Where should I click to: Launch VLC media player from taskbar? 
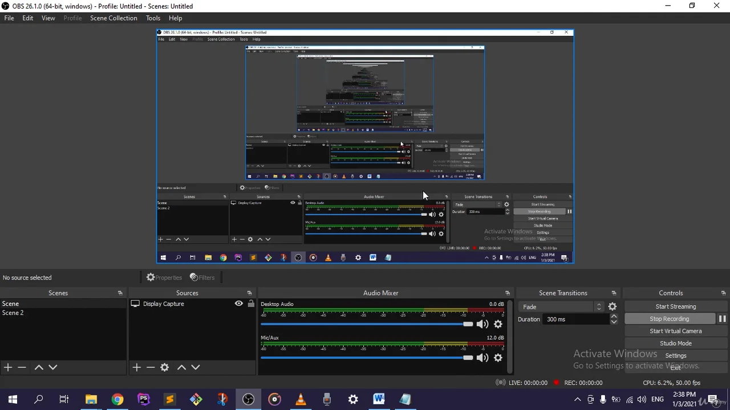pos(301,399)
